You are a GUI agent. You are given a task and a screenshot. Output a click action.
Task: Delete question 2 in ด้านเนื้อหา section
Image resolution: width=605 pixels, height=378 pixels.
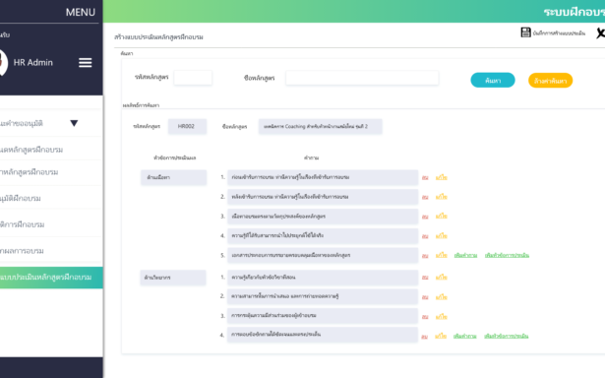point(425,197)
